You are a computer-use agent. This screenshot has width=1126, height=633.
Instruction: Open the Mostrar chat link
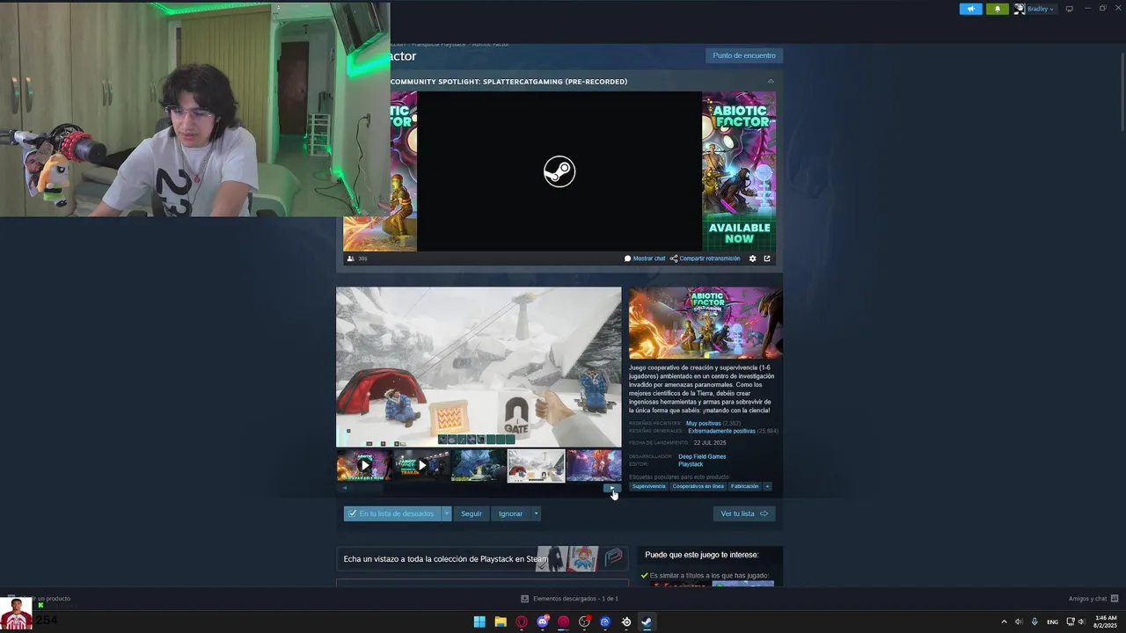645,258
